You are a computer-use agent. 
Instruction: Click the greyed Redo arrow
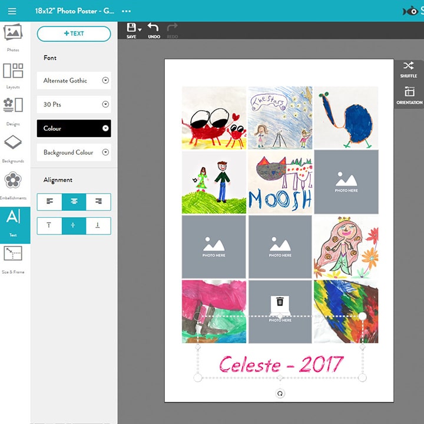172,27
